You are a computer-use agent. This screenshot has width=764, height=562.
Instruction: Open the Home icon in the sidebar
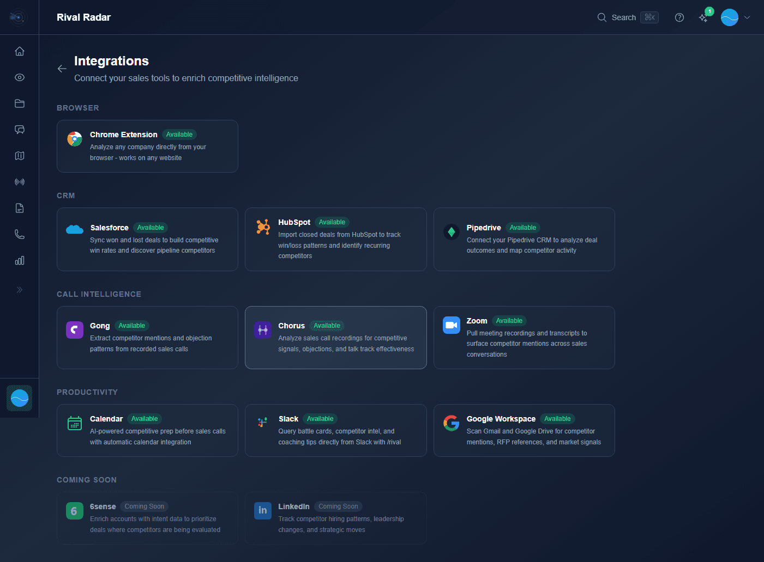click(x=19, y=51)
